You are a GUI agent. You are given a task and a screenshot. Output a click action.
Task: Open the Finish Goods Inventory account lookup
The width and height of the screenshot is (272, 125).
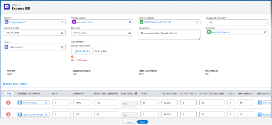coord(32,114)
